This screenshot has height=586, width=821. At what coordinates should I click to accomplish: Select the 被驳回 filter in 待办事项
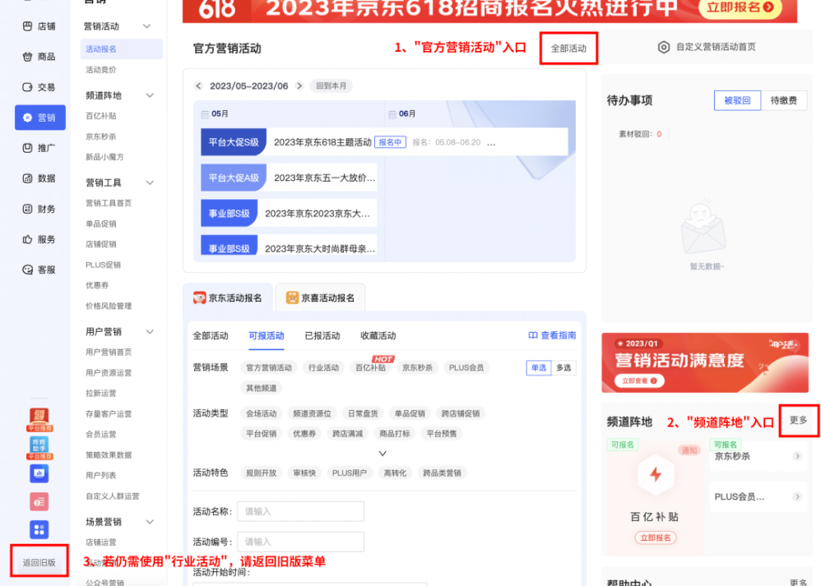(737, 99)
